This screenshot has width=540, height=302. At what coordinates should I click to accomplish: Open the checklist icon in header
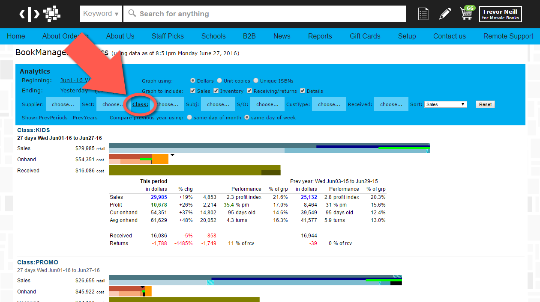click(423, 14)
